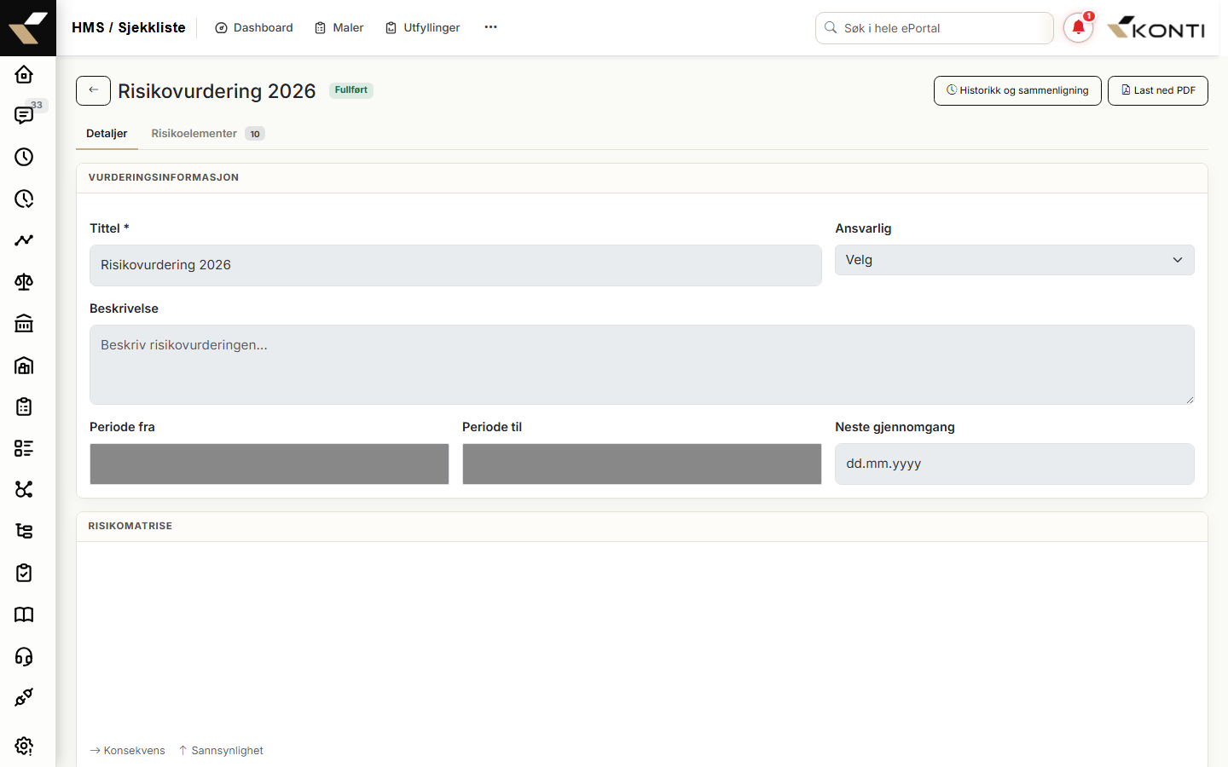This screenshot has width=1228, height=767.
Task: Open notifications bell with red badge
Action: tap(1078, 27)
